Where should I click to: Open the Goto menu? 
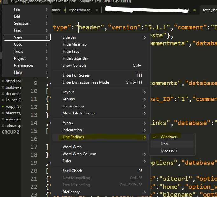click(x=27, y=44)
